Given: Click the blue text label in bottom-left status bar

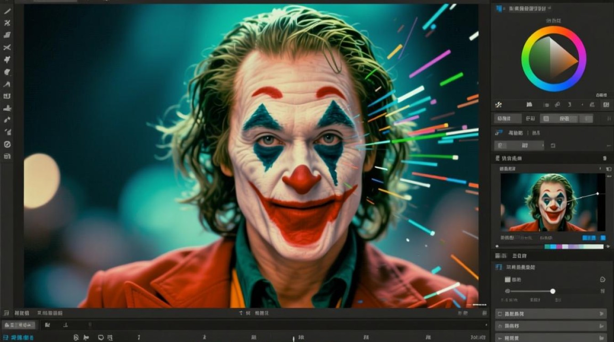Looking at the screenshot, I should point(22,337).
